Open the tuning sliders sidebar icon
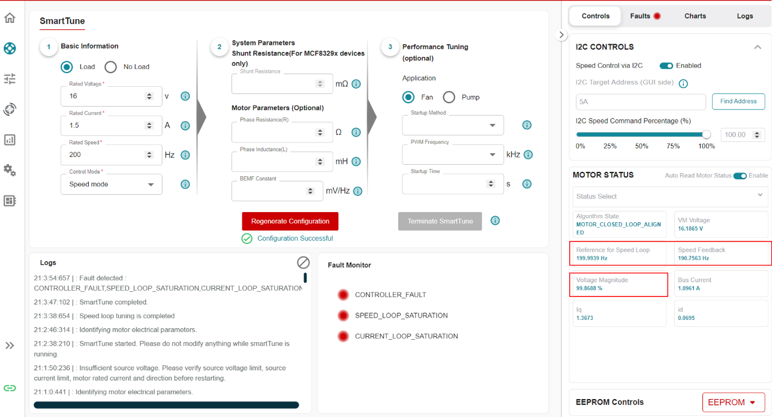The width and height of the screenshot is (772, 417). point(10,78)
